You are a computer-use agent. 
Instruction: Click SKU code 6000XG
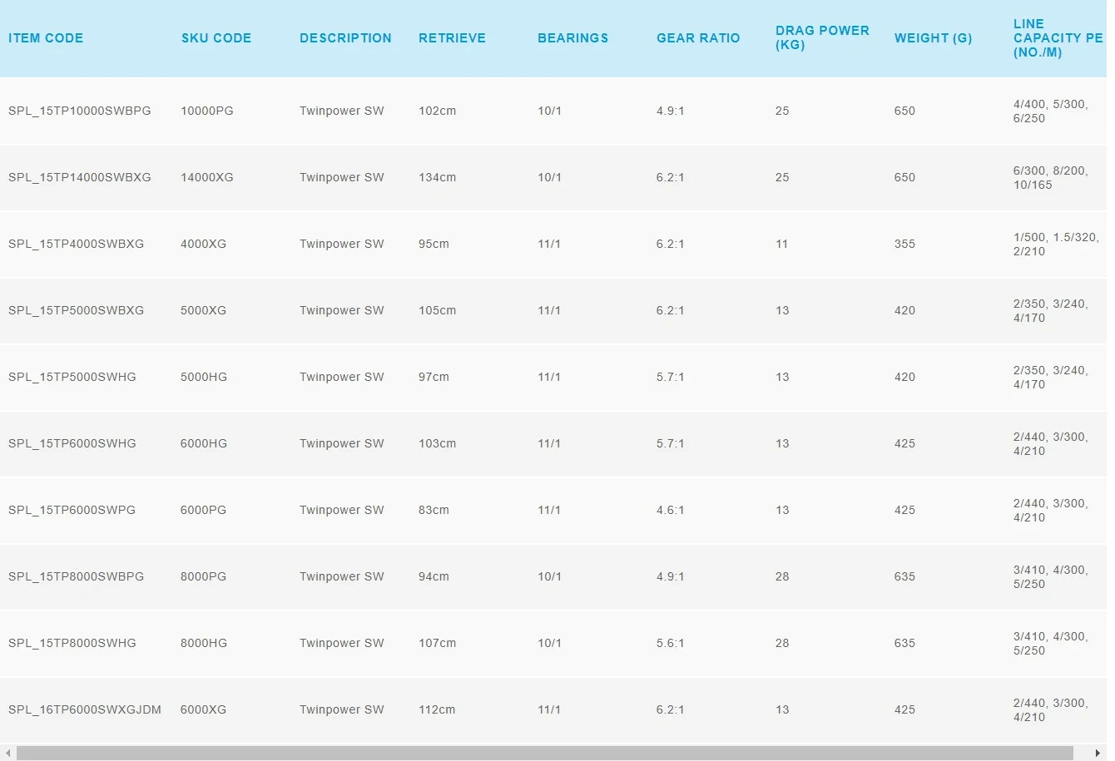point(204,709)
